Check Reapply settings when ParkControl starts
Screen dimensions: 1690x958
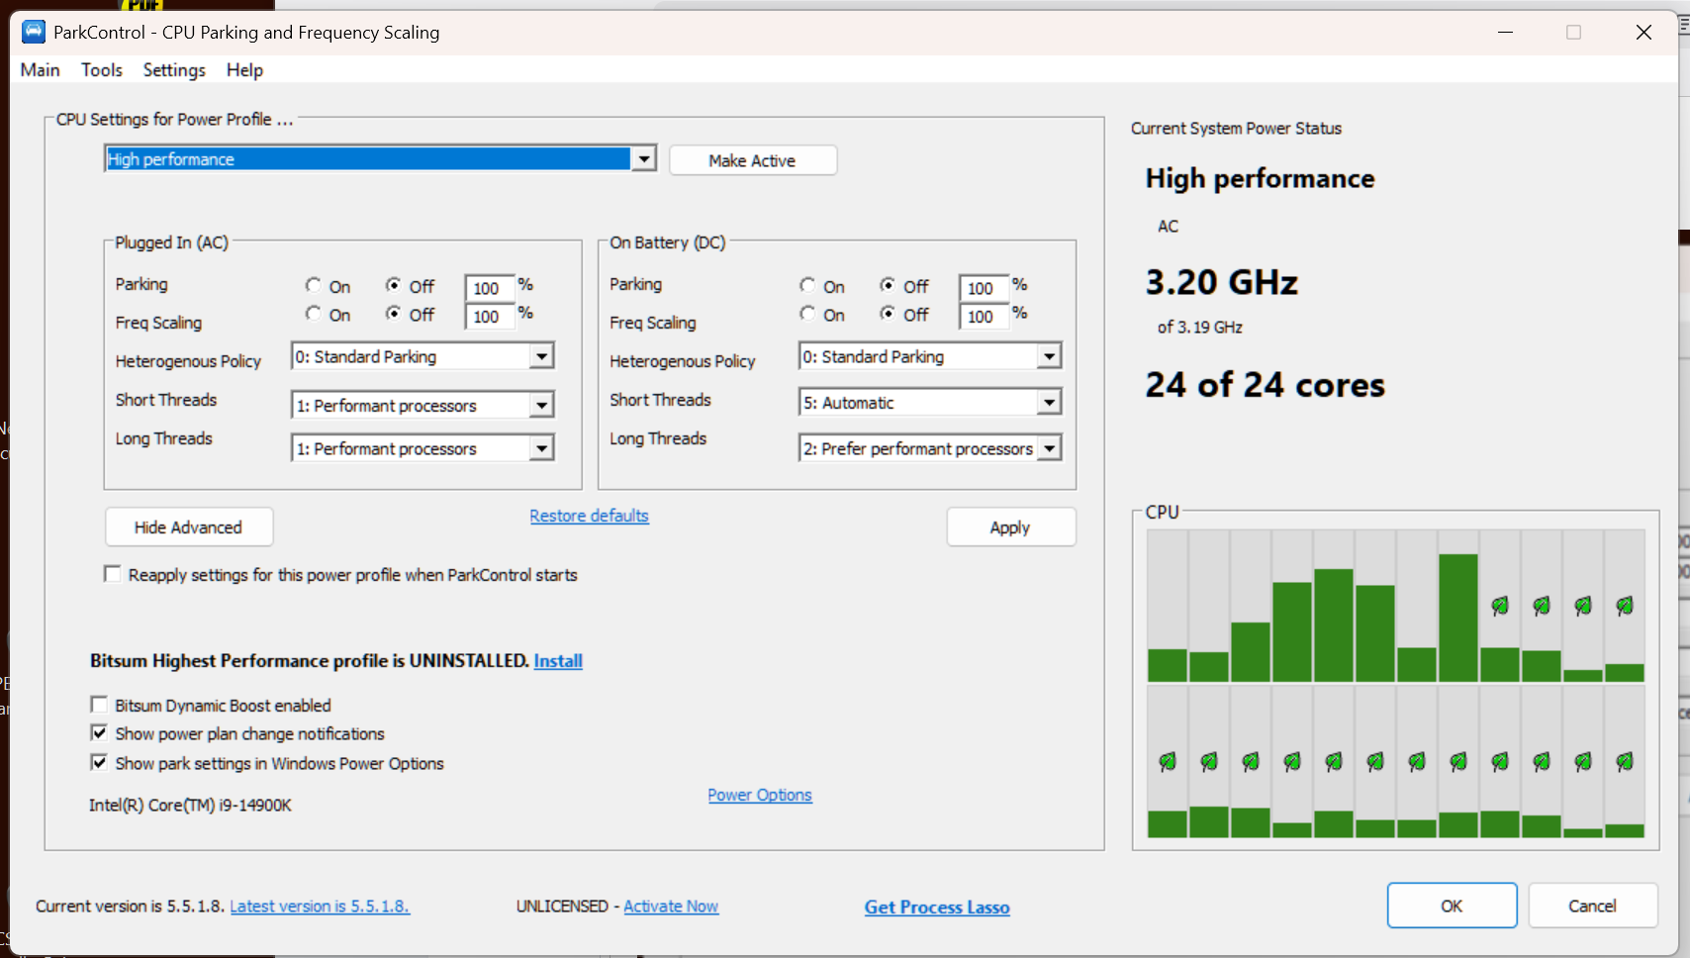click(x=113, y=574)
